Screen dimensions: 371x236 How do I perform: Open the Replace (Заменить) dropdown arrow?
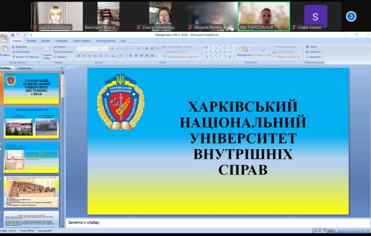click(322, 52)
